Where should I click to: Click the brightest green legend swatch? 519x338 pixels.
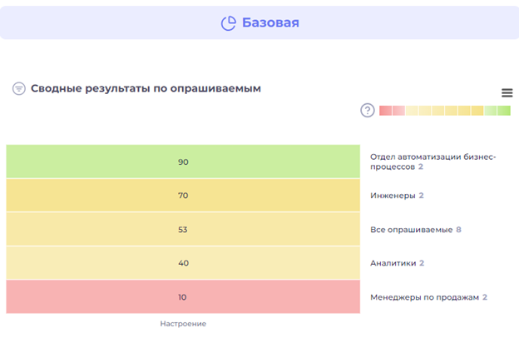504,110
